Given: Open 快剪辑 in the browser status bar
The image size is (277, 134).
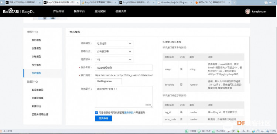Looking at the screenshot, I should click(191, 131).
